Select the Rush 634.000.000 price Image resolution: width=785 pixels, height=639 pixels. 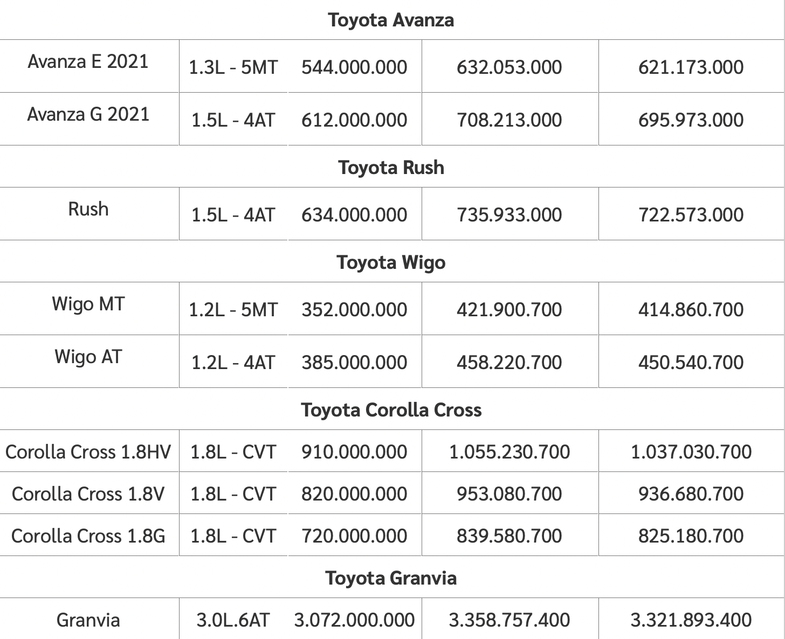pyautogui.click(x=354, y=215)
